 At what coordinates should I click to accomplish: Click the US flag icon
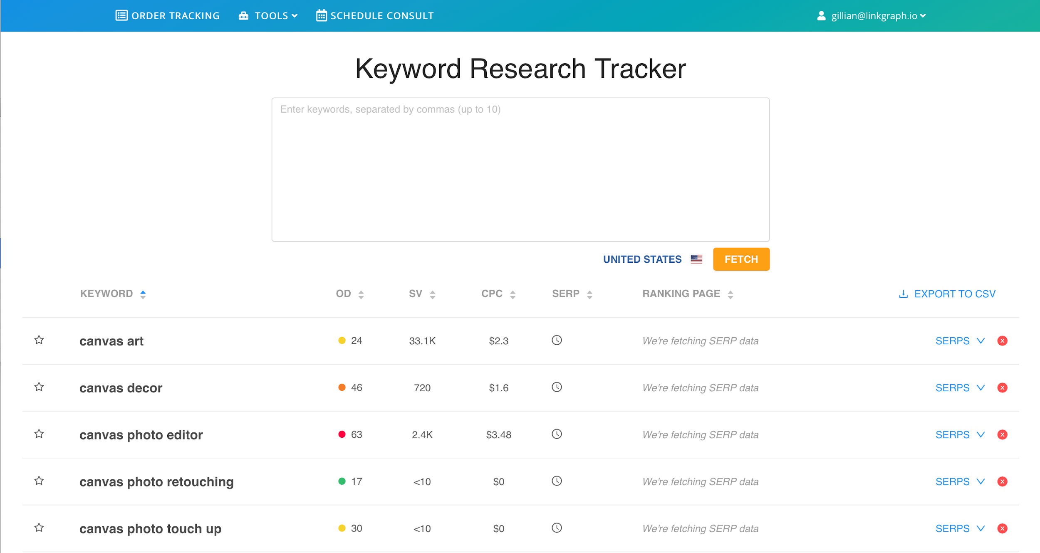point(696,259)
